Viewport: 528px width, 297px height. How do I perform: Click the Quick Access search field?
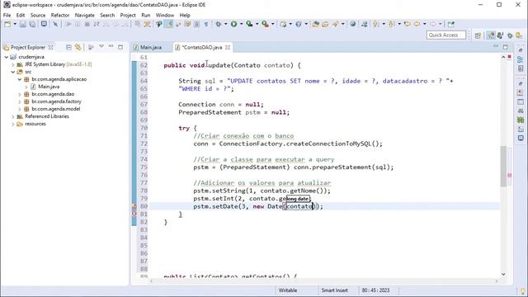[x=446, y=35]
